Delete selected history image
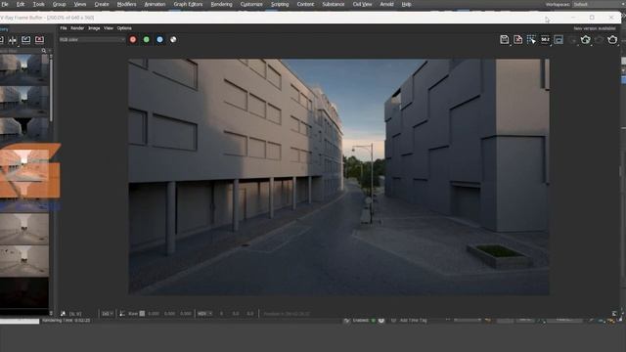626x352 pixels. click(39, 39)
